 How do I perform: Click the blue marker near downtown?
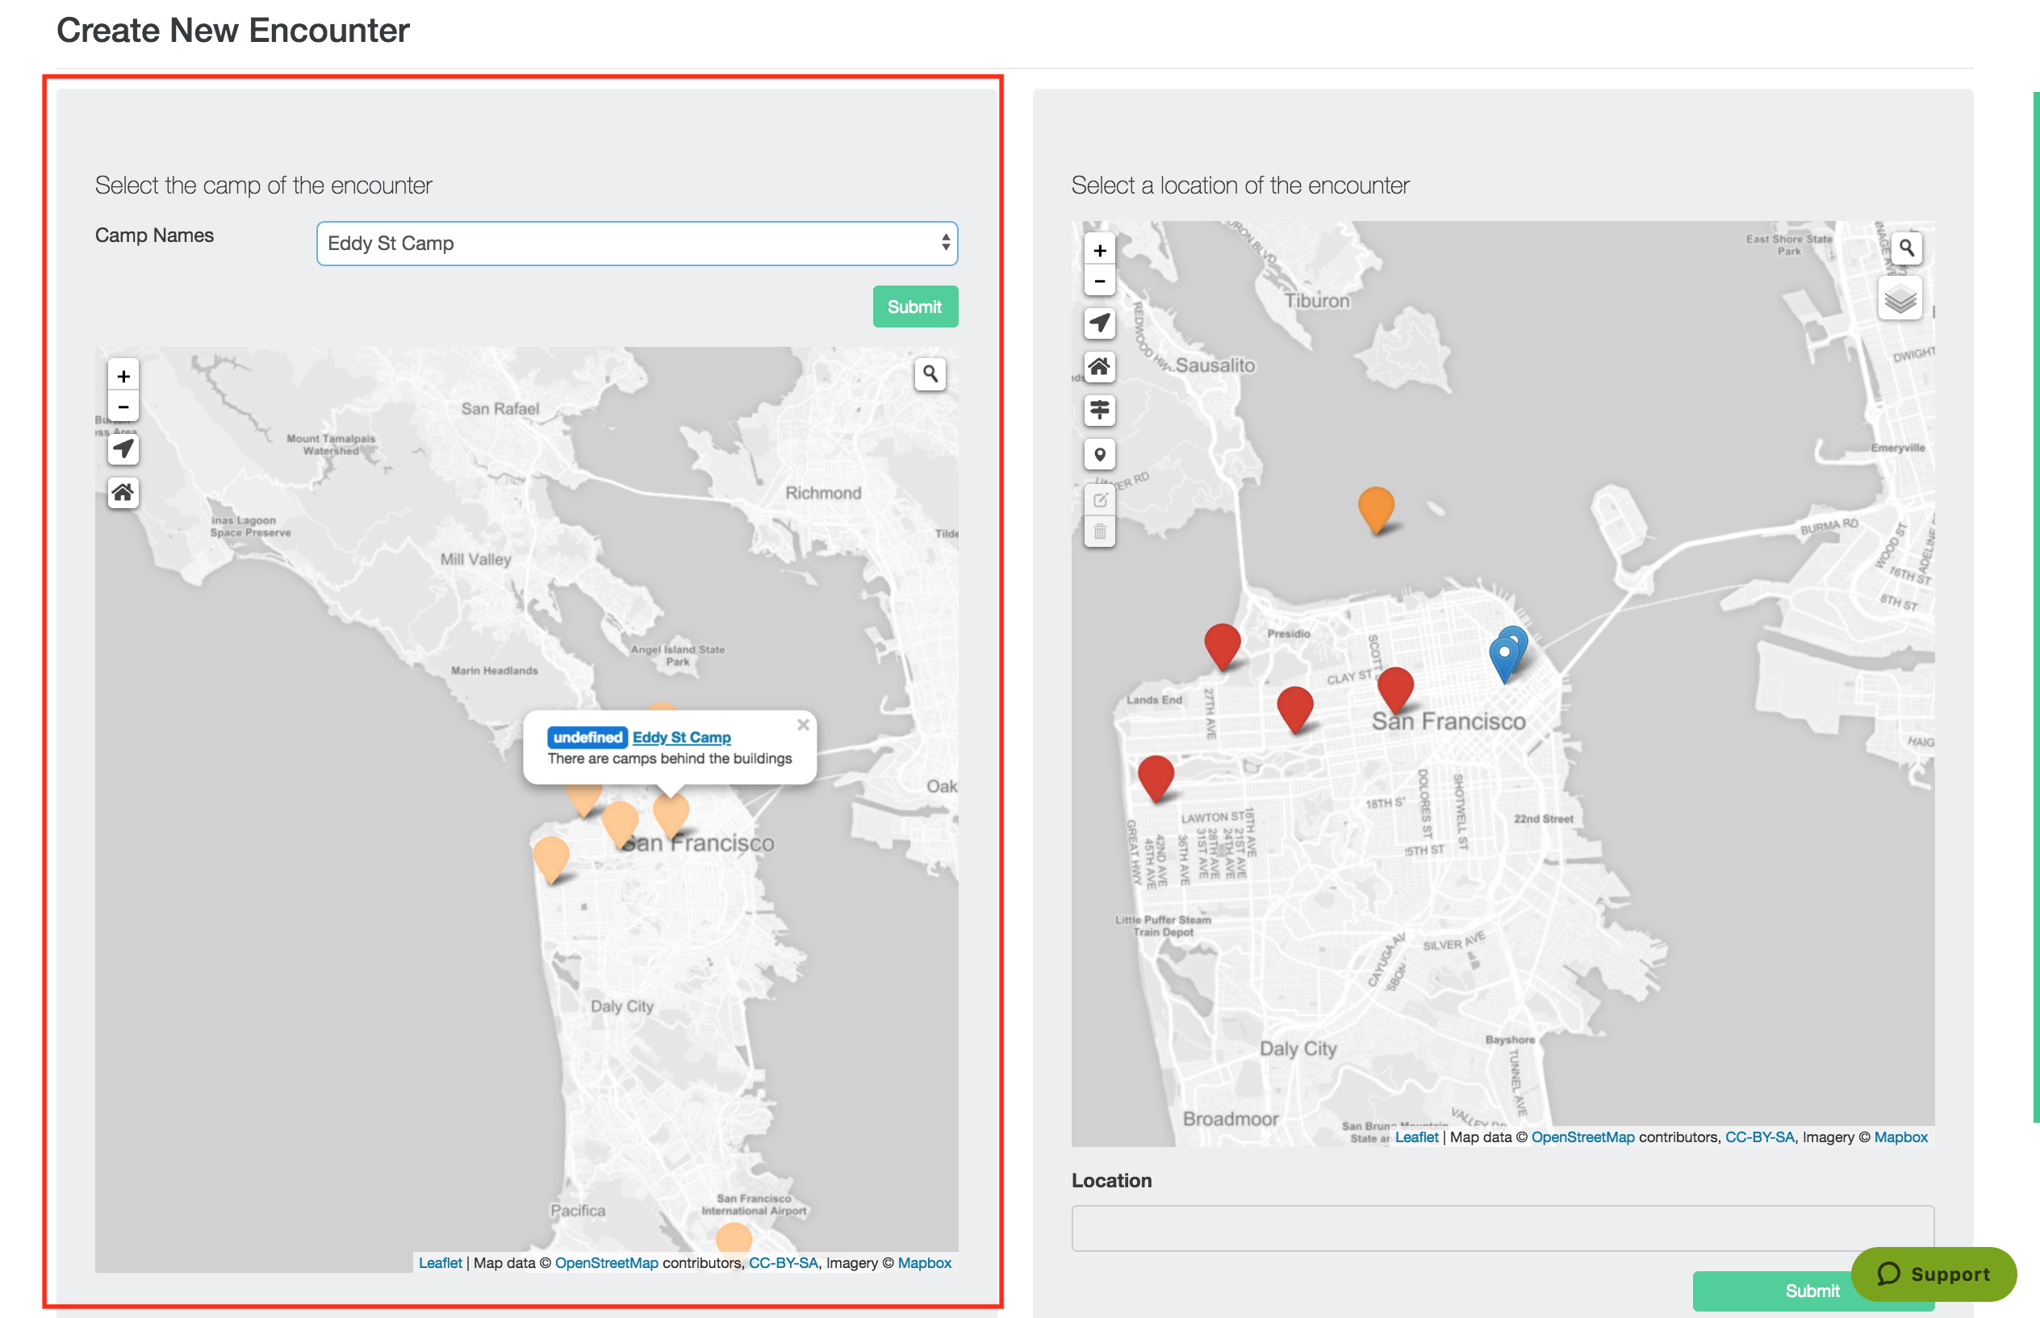pyautogui.click(x=1504, y=657)
